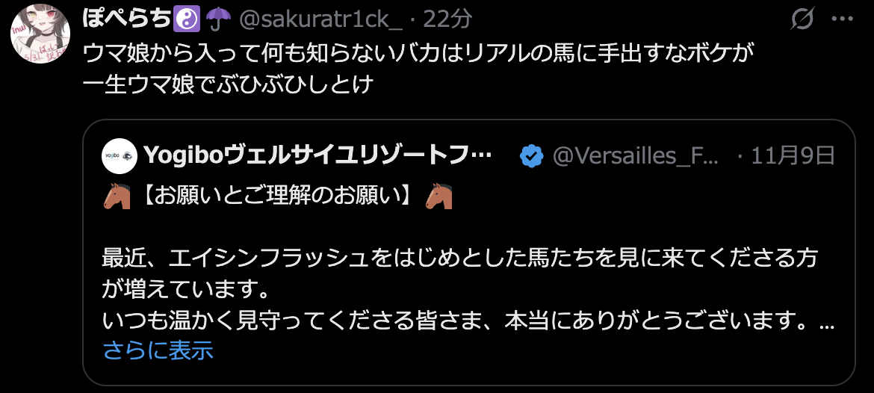Visit the @Versailles_F... handle
This screenshot has width=874, height=393.
(636, 157)
